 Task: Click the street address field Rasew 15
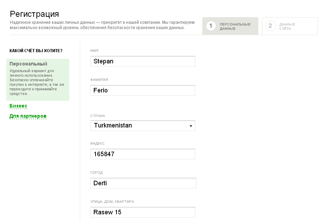click(x=143, y=212)
